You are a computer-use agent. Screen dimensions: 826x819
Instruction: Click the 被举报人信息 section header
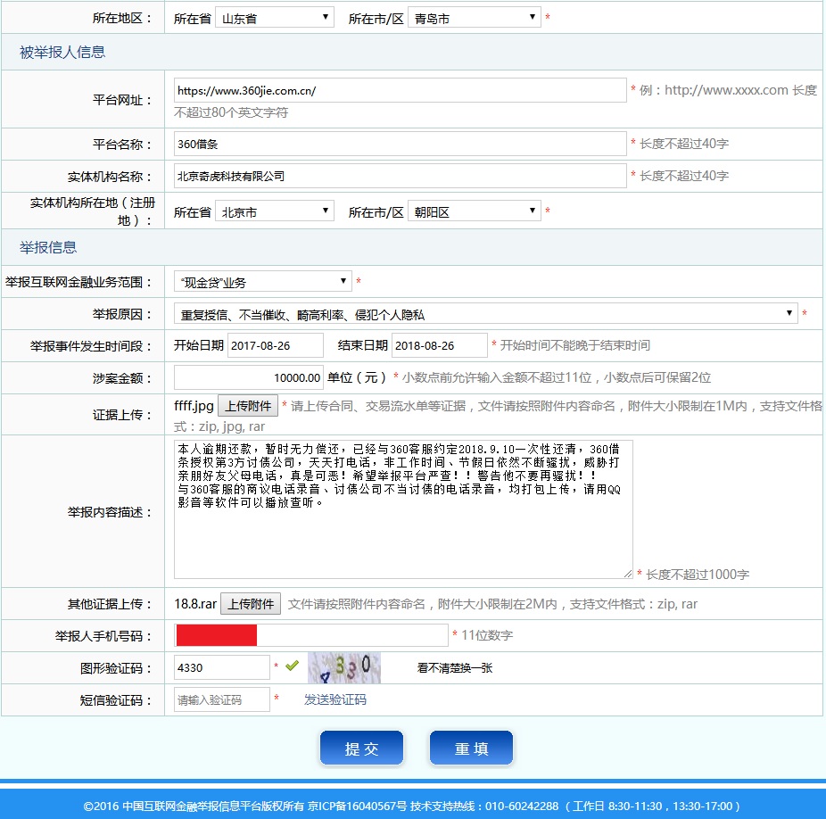(x=62, y=52)
